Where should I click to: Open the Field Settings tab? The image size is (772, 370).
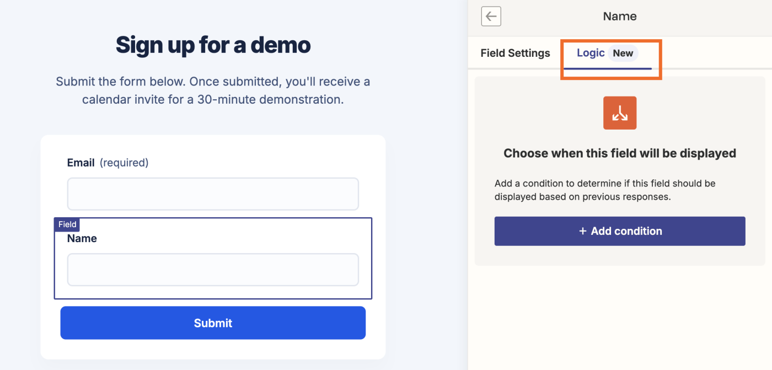click(x=515, y=53)
